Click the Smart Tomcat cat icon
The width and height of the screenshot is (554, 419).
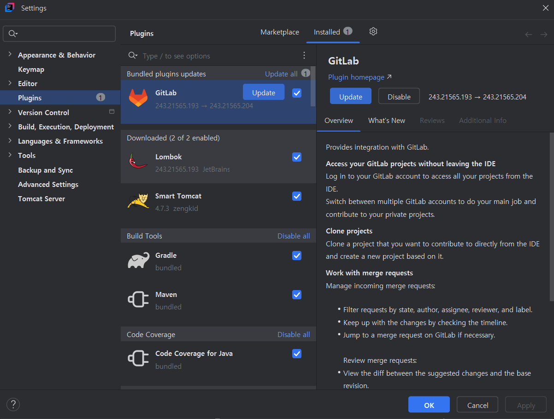138,201
